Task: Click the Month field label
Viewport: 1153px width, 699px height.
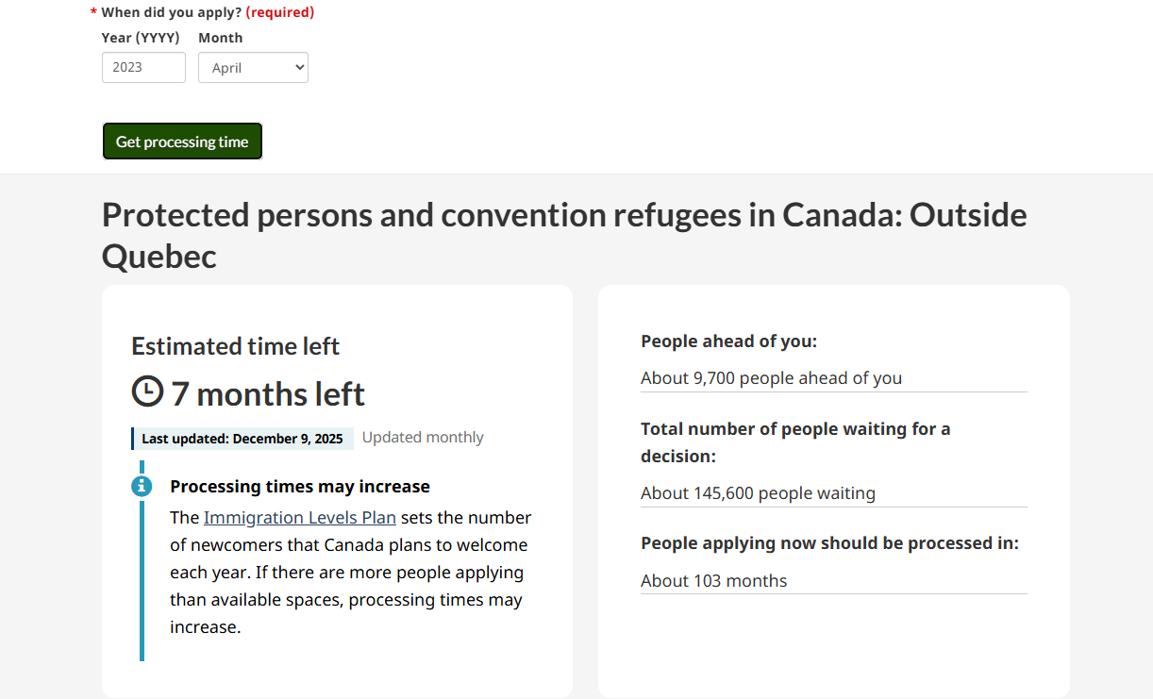Action: pyautogui.click(x=220, y=38)
